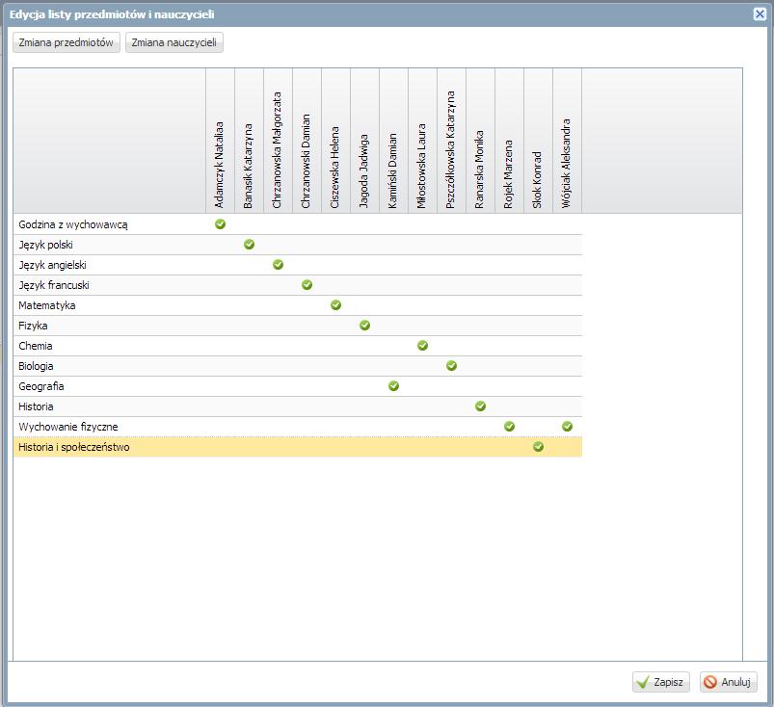
Task: Click the Wójciak Aleksandra column header
Action: click(567, 141)
